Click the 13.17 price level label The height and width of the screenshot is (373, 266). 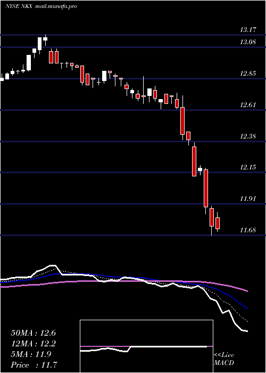248,30
